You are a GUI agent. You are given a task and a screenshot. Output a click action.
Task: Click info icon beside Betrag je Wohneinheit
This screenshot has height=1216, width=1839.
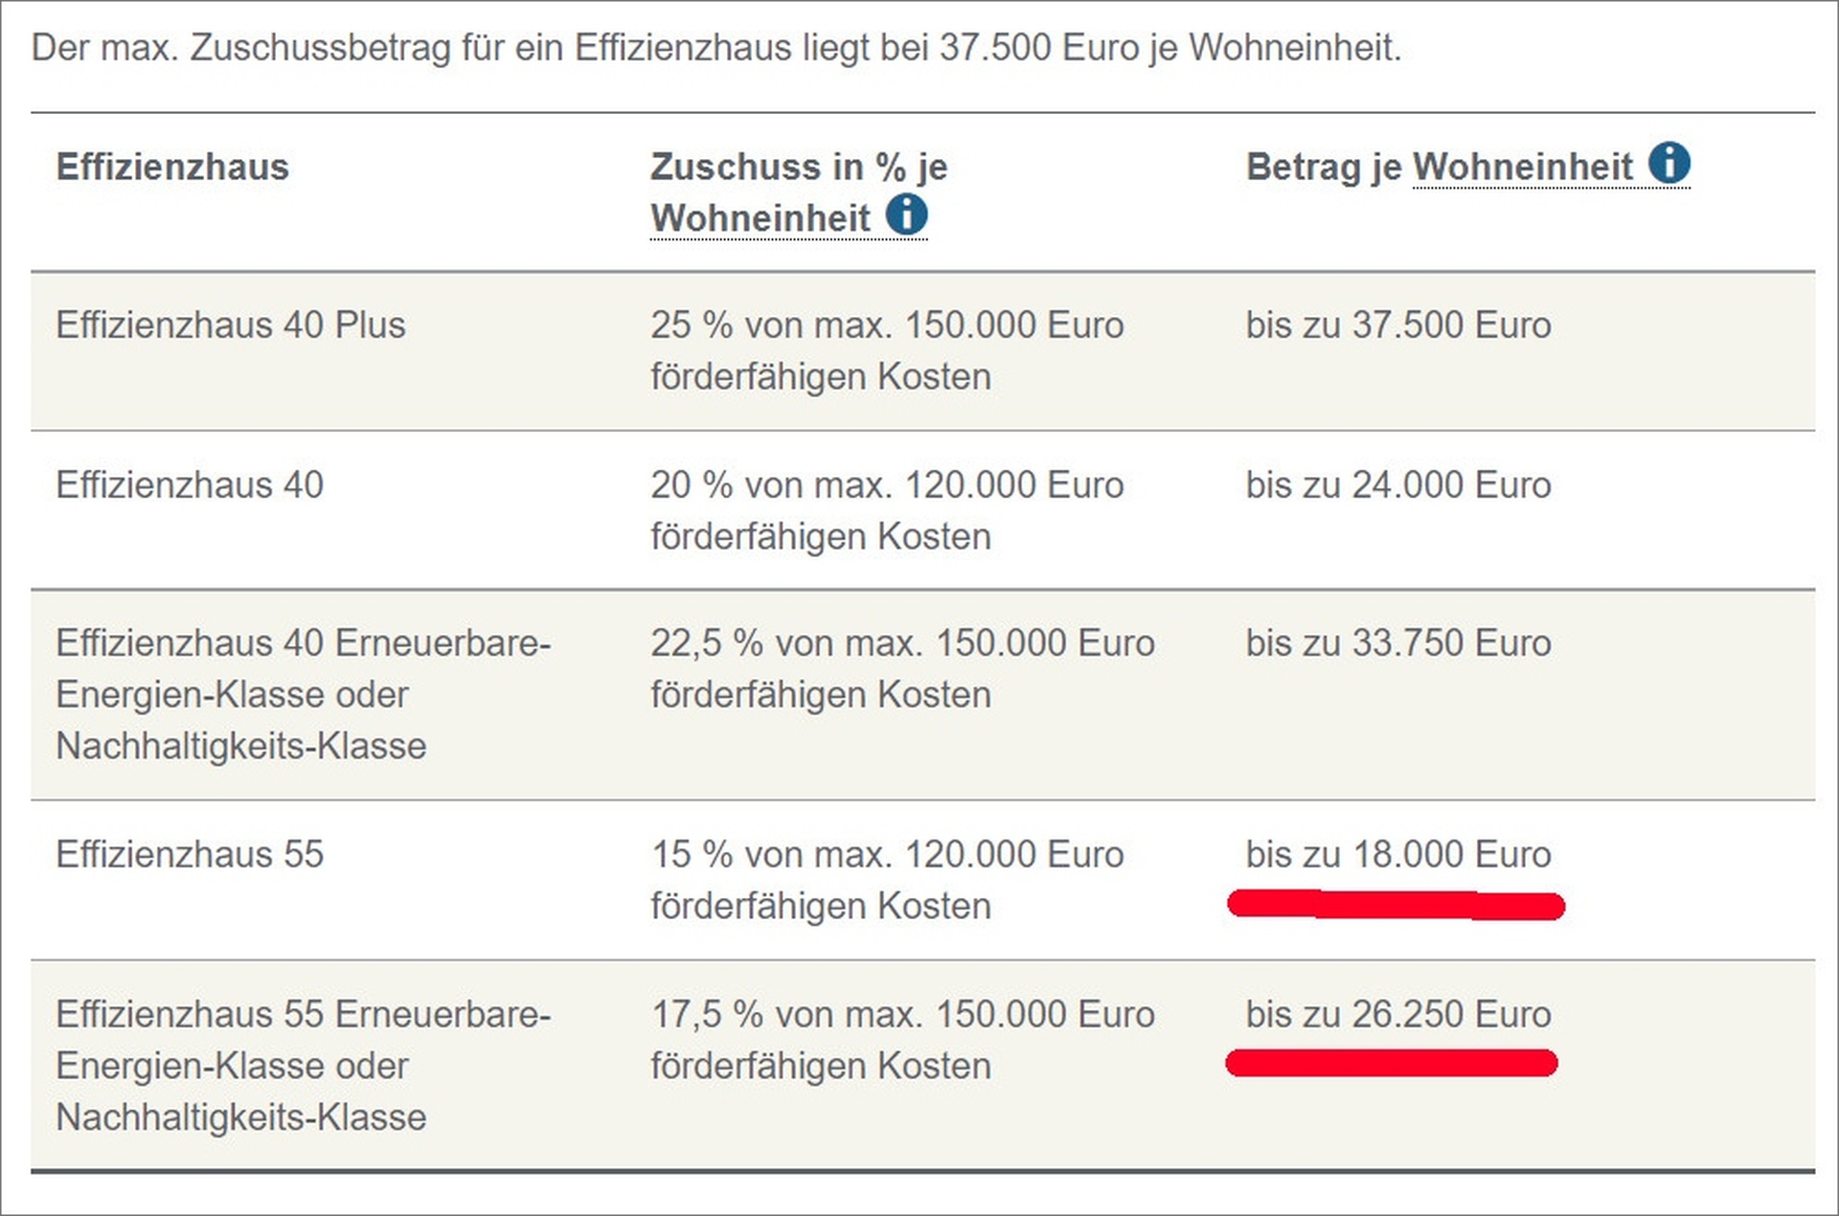(x=1669, y=164)
